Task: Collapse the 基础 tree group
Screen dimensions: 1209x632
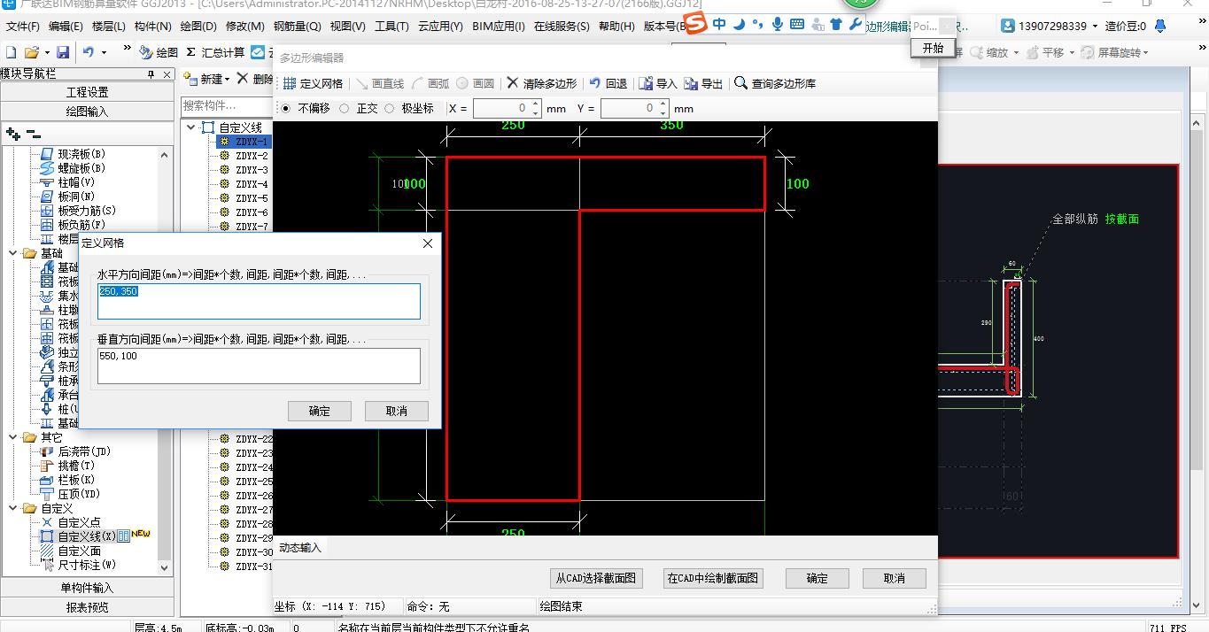Action: (x=13, y=253)
